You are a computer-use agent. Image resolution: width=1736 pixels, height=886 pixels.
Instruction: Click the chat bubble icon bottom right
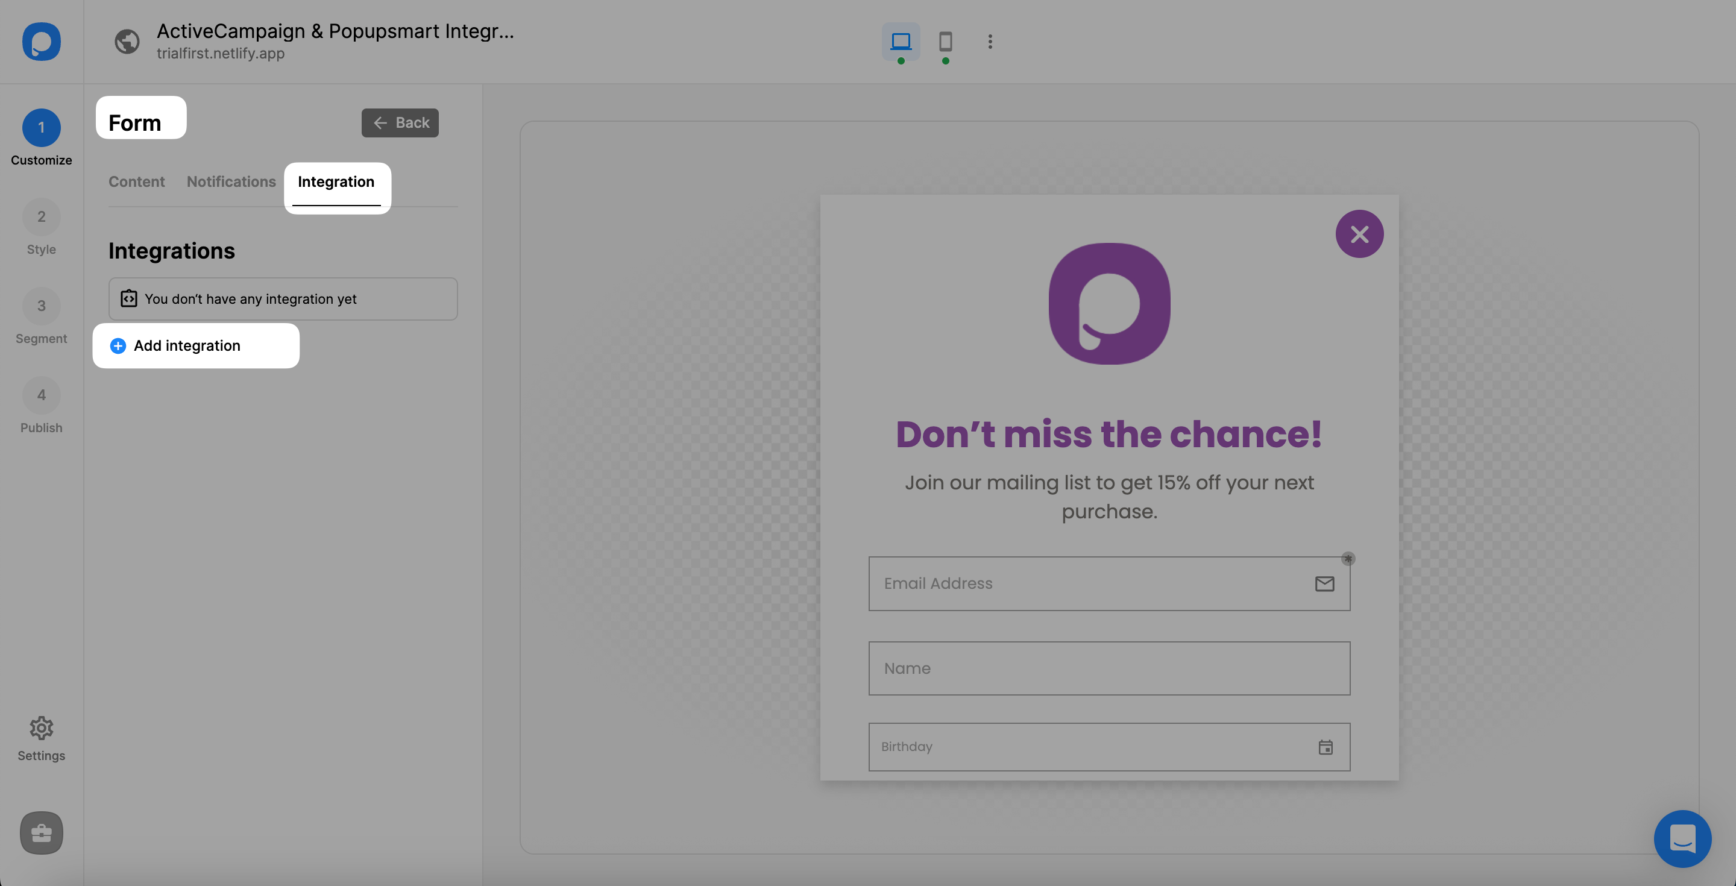coord(1683,837)
